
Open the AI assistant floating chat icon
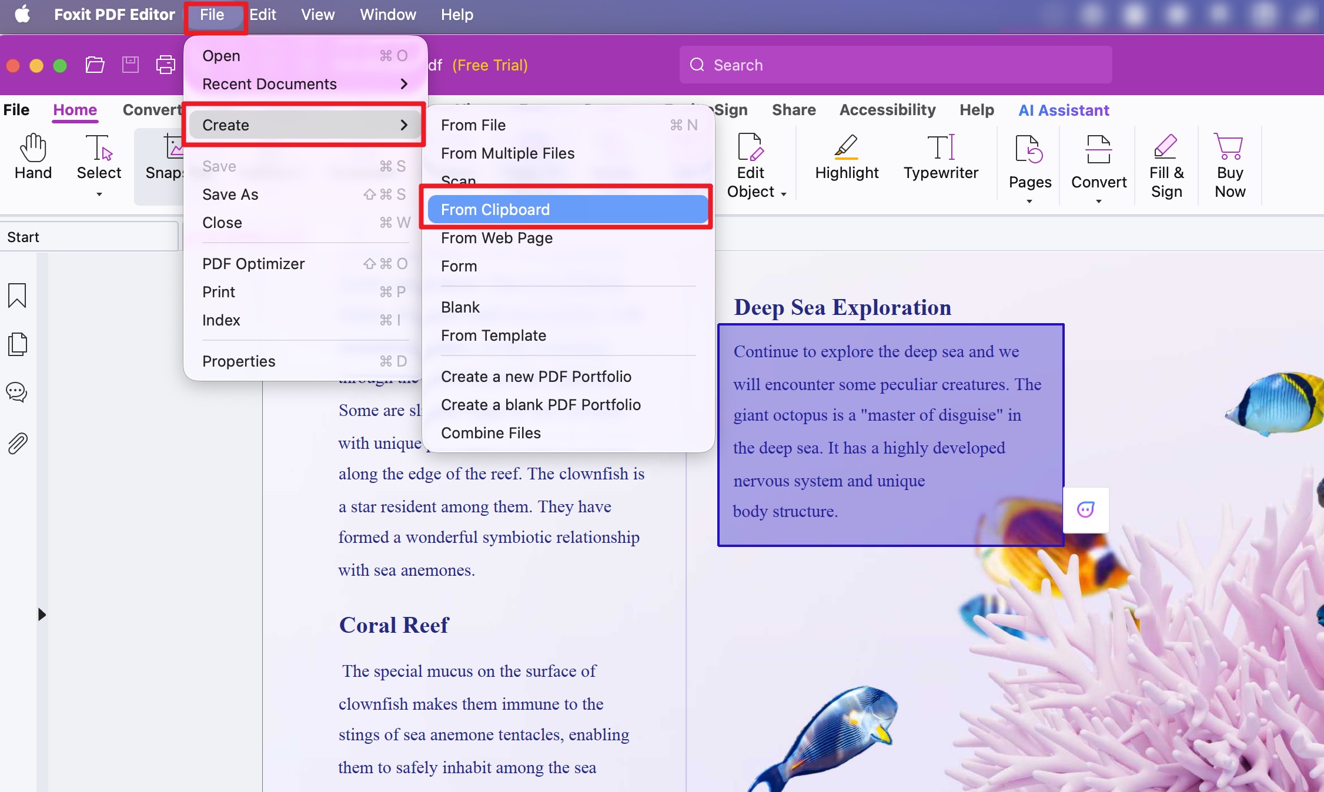tap(1086, 509)
